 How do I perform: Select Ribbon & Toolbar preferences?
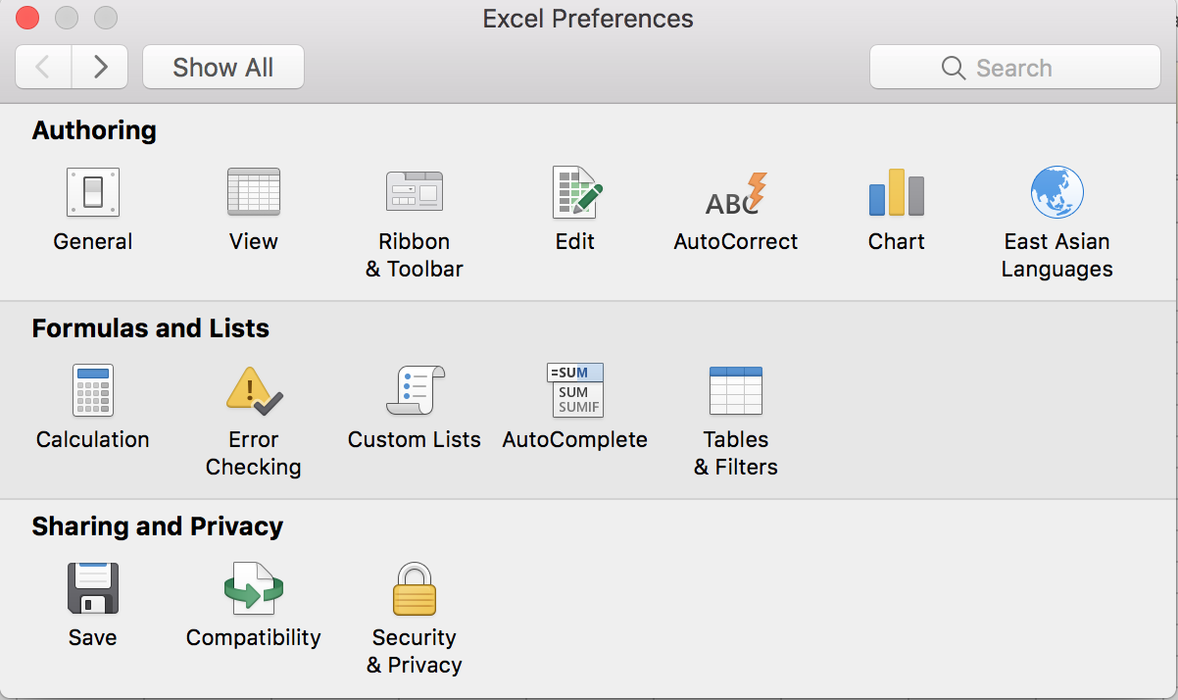[414, 192]
